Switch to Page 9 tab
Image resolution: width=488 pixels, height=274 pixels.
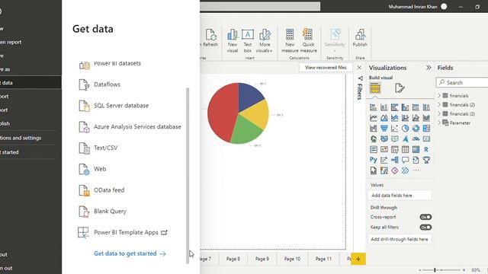(x=262, y=259)
